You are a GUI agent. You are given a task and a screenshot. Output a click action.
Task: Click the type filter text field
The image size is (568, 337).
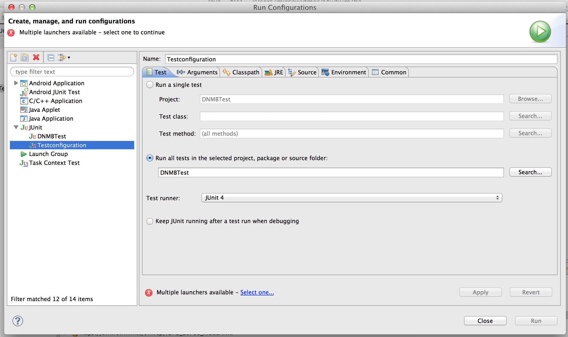(x=72, y=72)
